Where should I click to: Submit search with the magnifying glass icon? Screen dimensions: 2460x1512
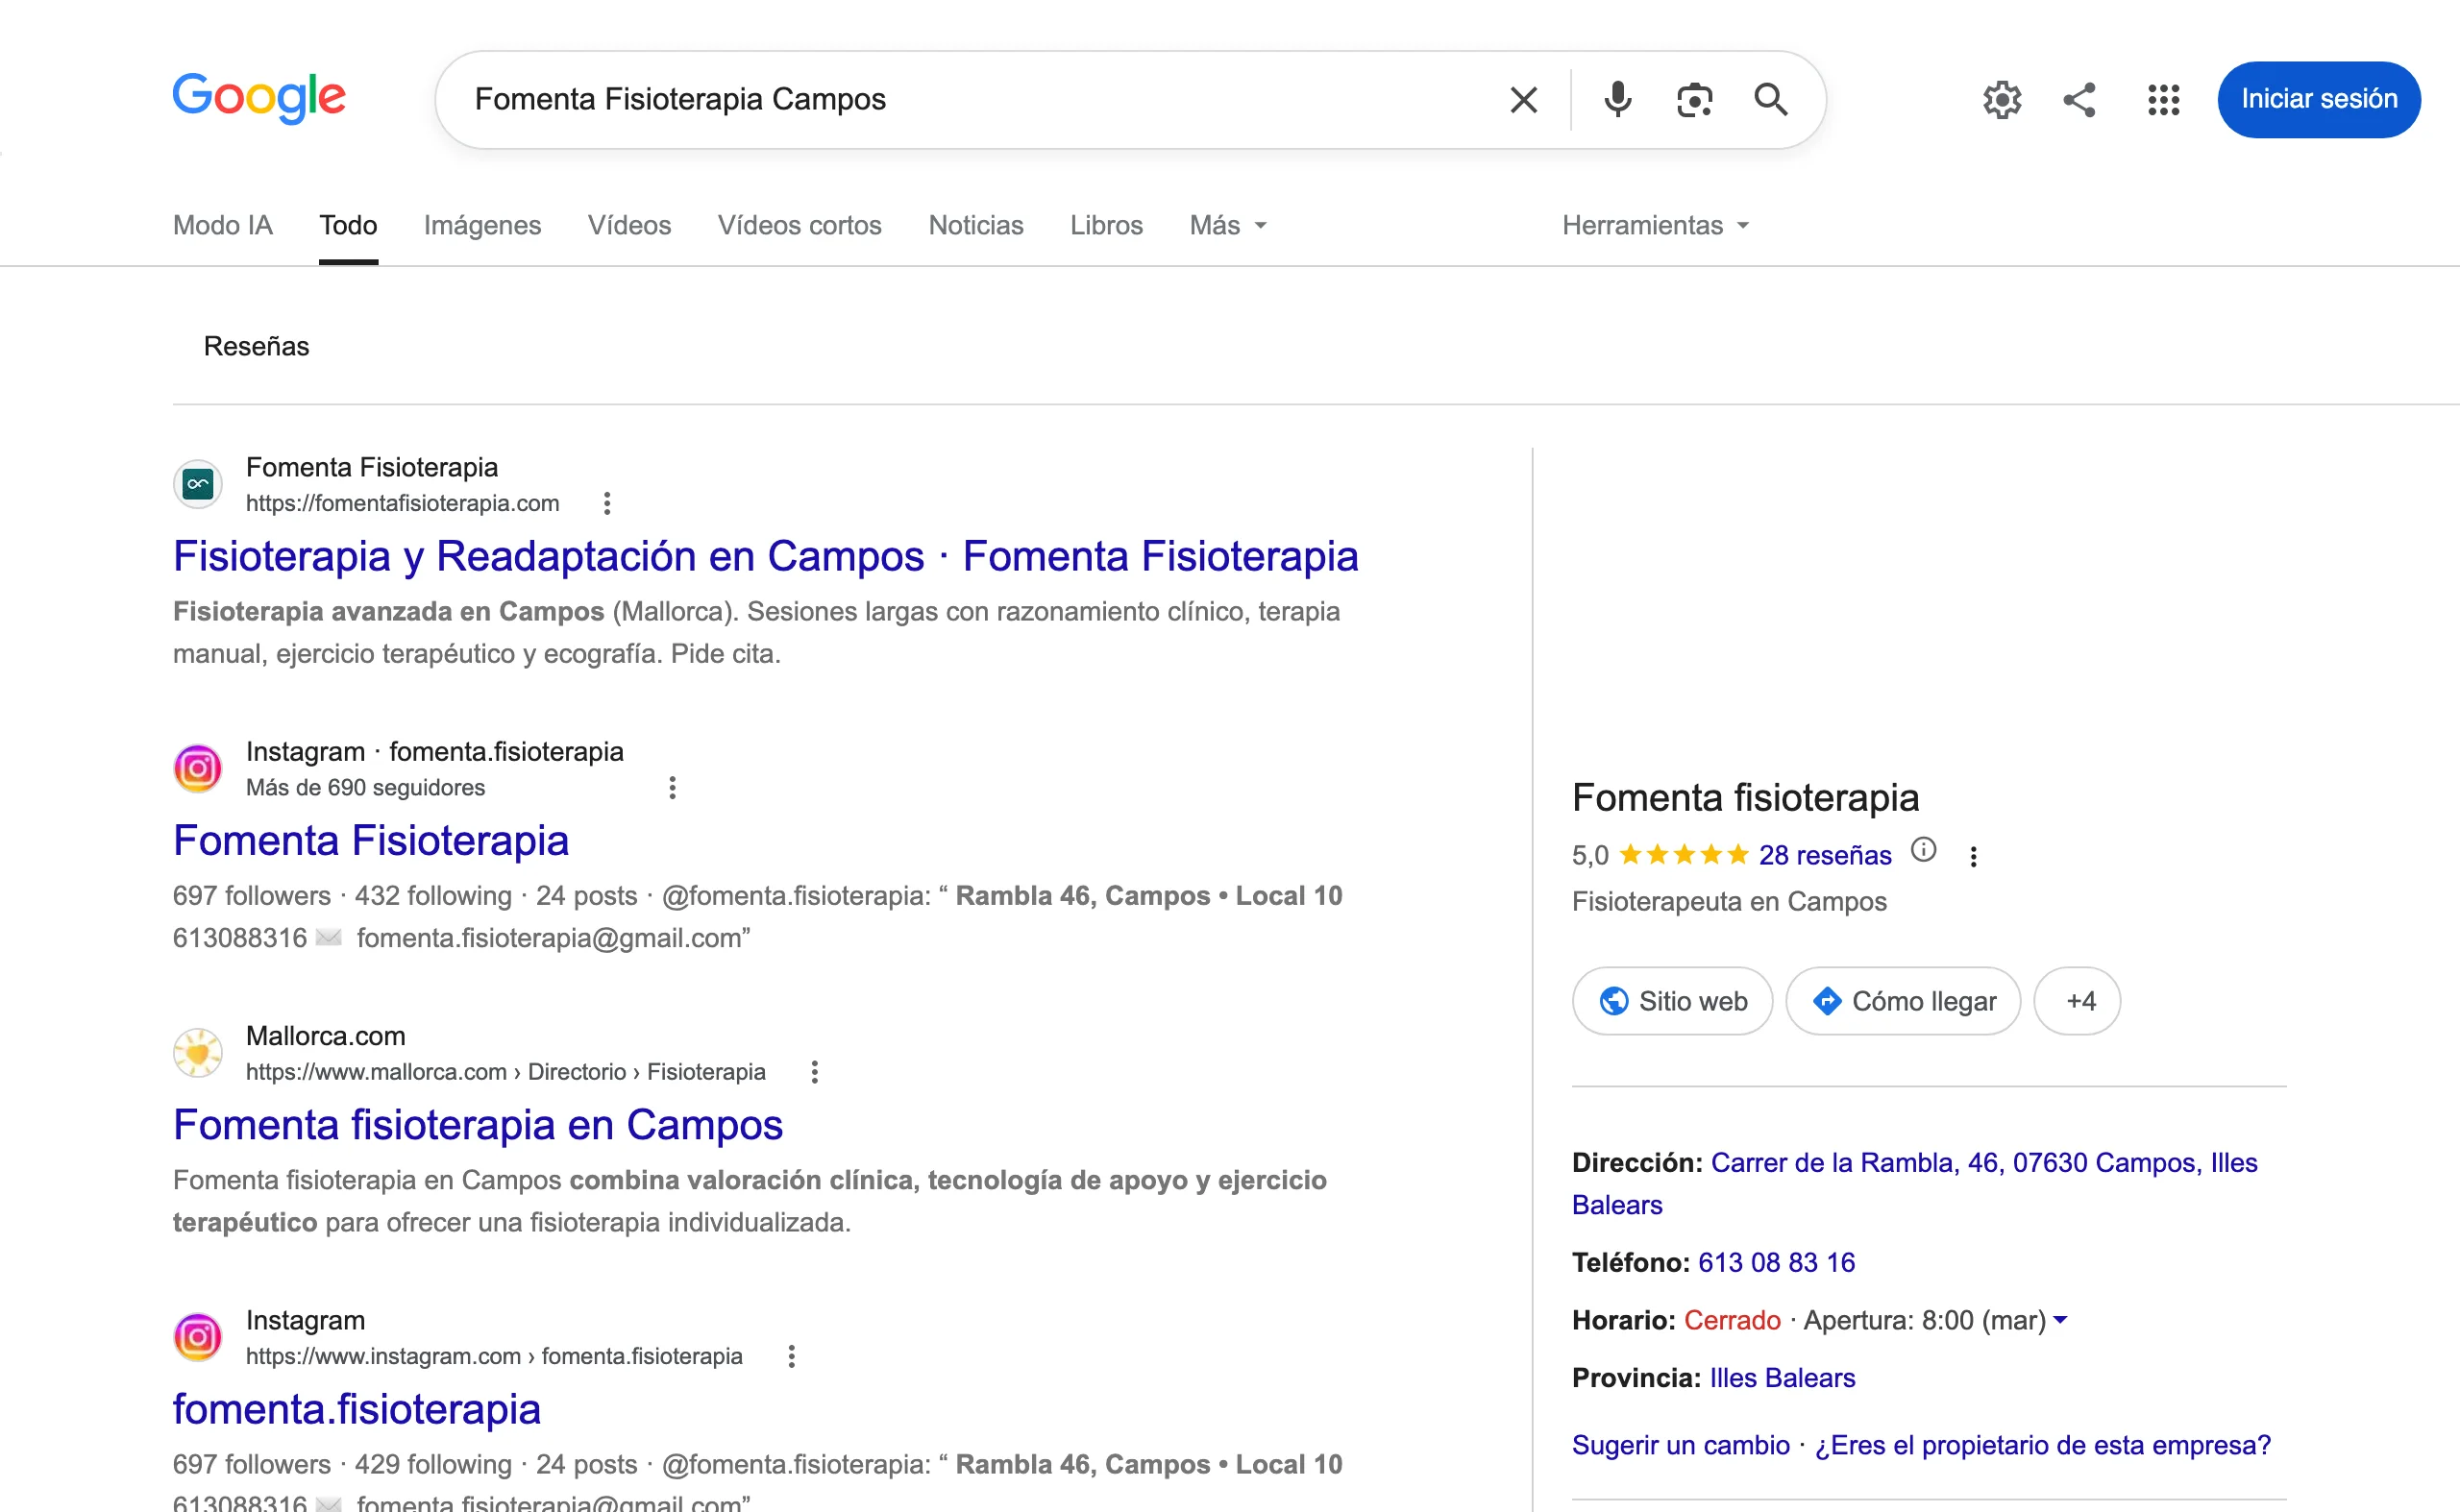tap(1770, 99)
